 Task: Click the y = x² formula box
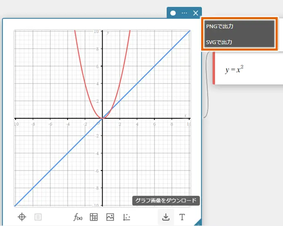pyautogui.click(x=245, y=69)
